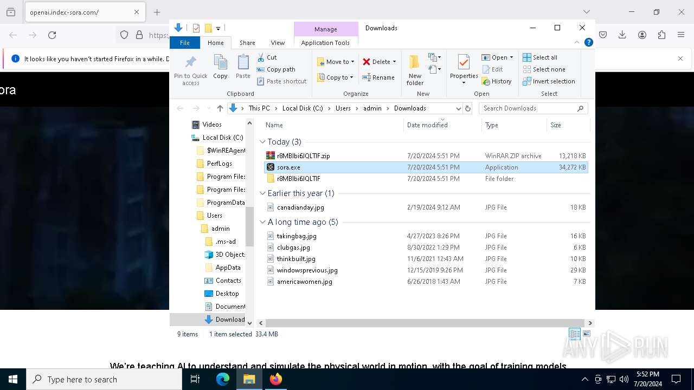Collapse the Today group

pyautogui.click(x=262, y=142)
